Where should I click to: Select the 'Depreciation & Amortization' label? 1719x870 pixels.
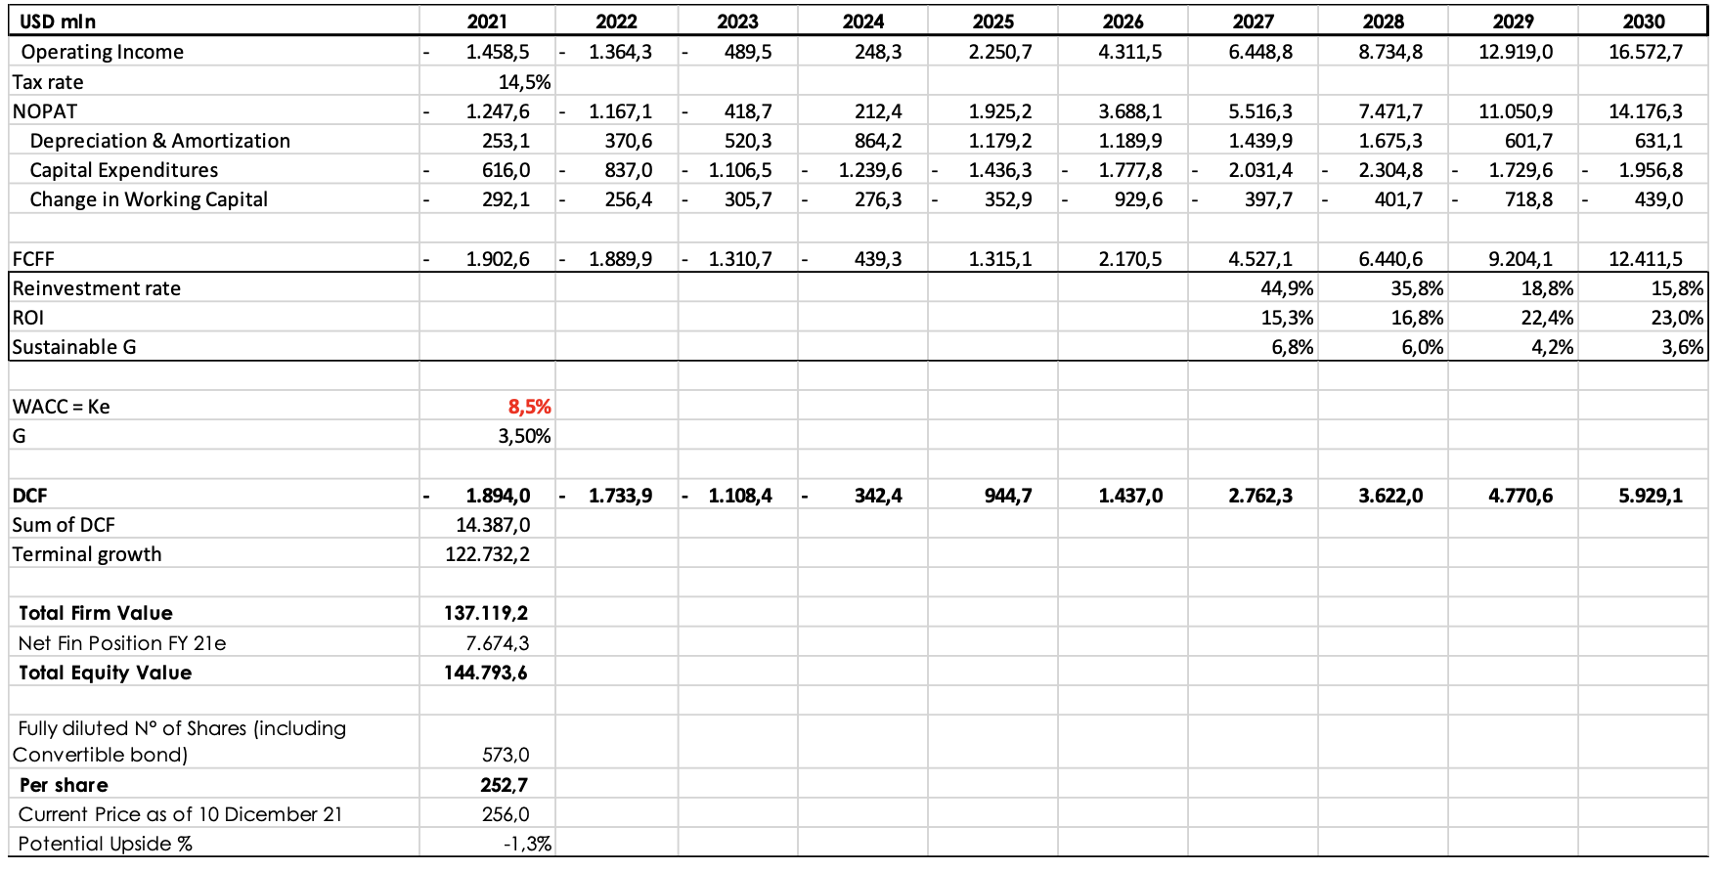(x=159, y=141)
